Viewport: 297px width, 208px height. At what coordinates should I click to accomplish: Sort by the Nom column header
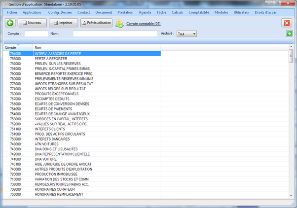[x=38, y=47]
